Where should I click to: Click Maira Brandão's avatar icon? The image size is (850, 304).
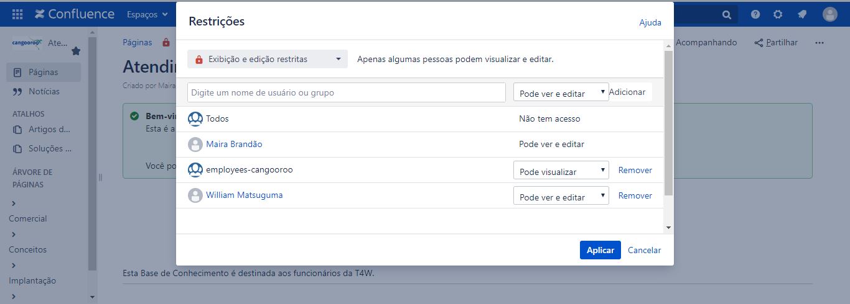(x=195, y=144)
